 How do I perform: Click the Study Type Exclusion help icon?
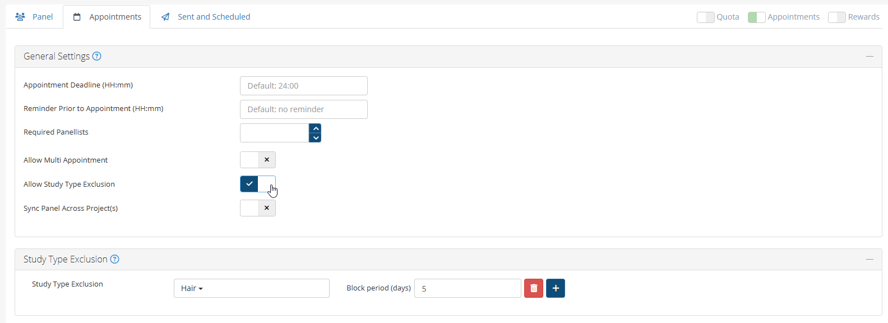click(x=115, y=259)
